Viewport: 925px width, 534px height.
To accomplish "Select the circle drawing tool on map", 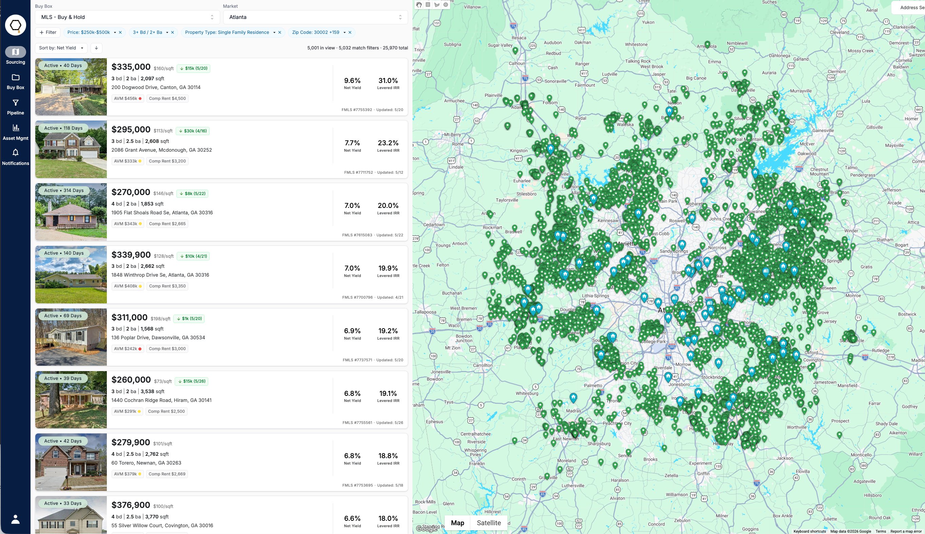I will (x=446, y=5).
